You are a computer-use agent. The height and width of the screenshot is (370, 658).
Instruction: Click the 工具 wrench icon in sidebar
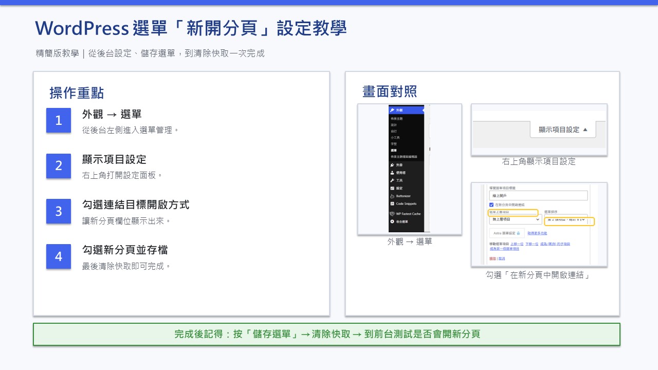392,180
